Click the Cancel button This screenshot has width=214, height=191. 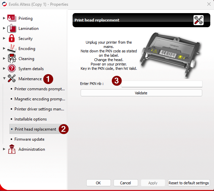point(126,183)
